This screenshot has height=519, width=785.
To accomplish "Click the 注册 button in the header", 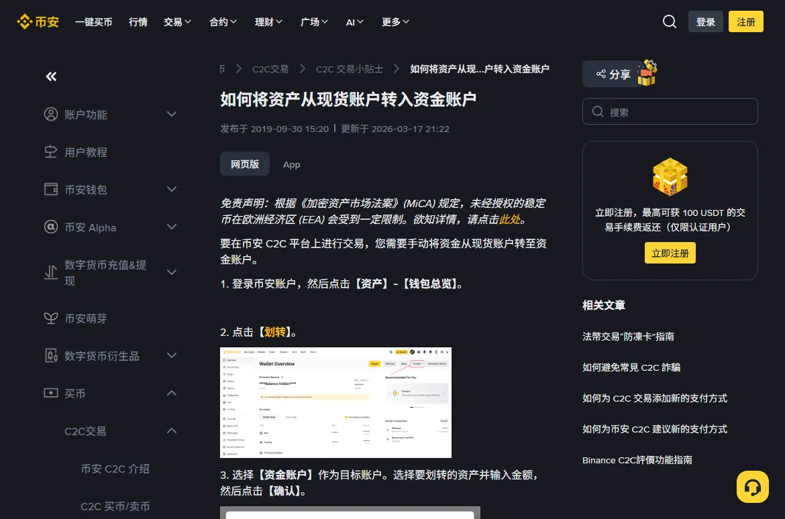I will pos(745,21).
